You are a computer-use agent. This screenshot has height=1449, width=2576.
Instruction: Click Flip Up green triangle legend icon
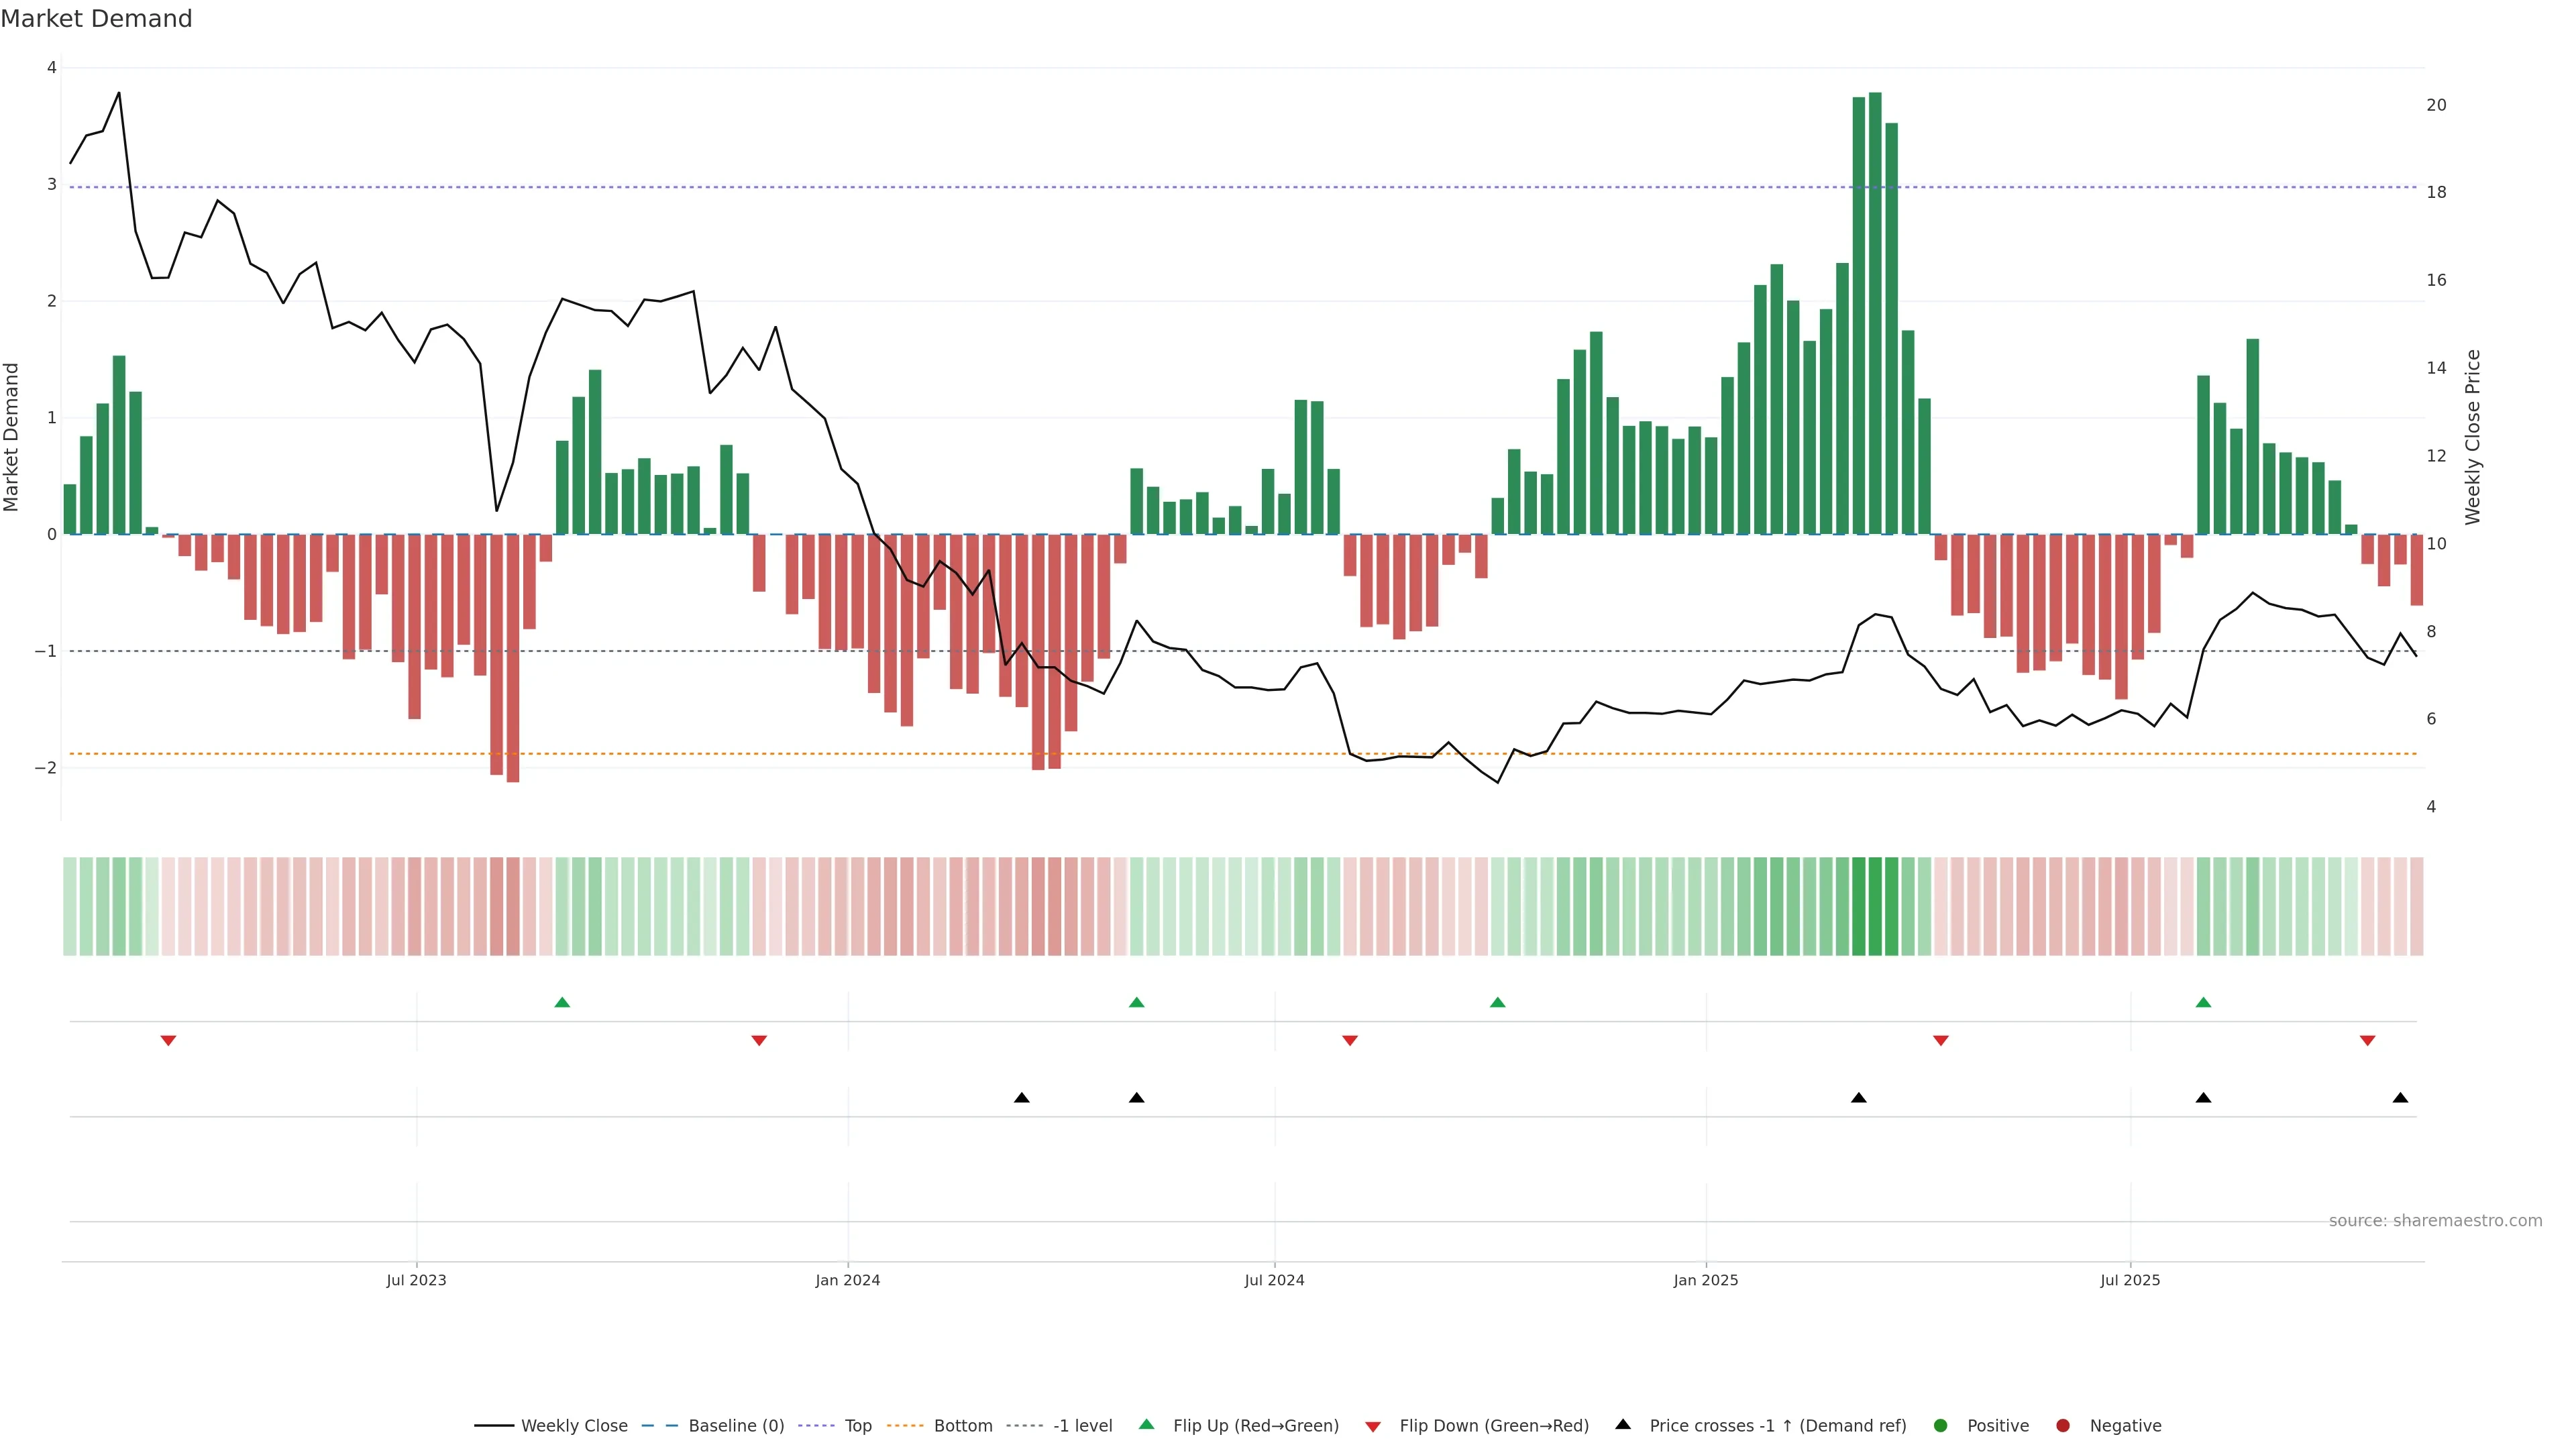(1147, 1425)
